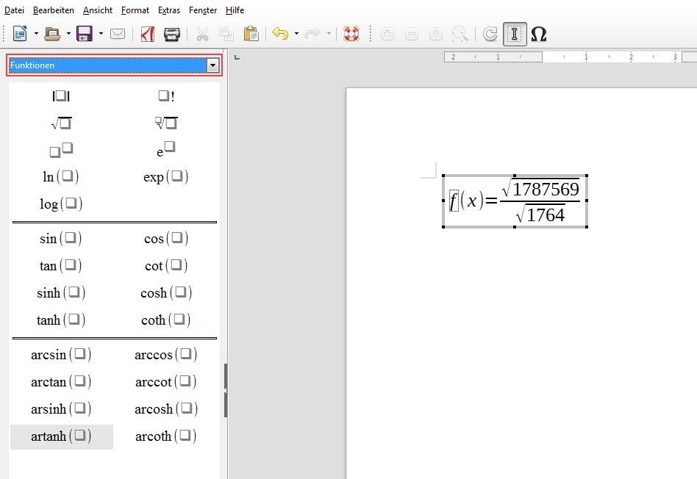Viewport: 697px width, 479px height.
Task: Insert the square root element
Action: click(61, 123)
